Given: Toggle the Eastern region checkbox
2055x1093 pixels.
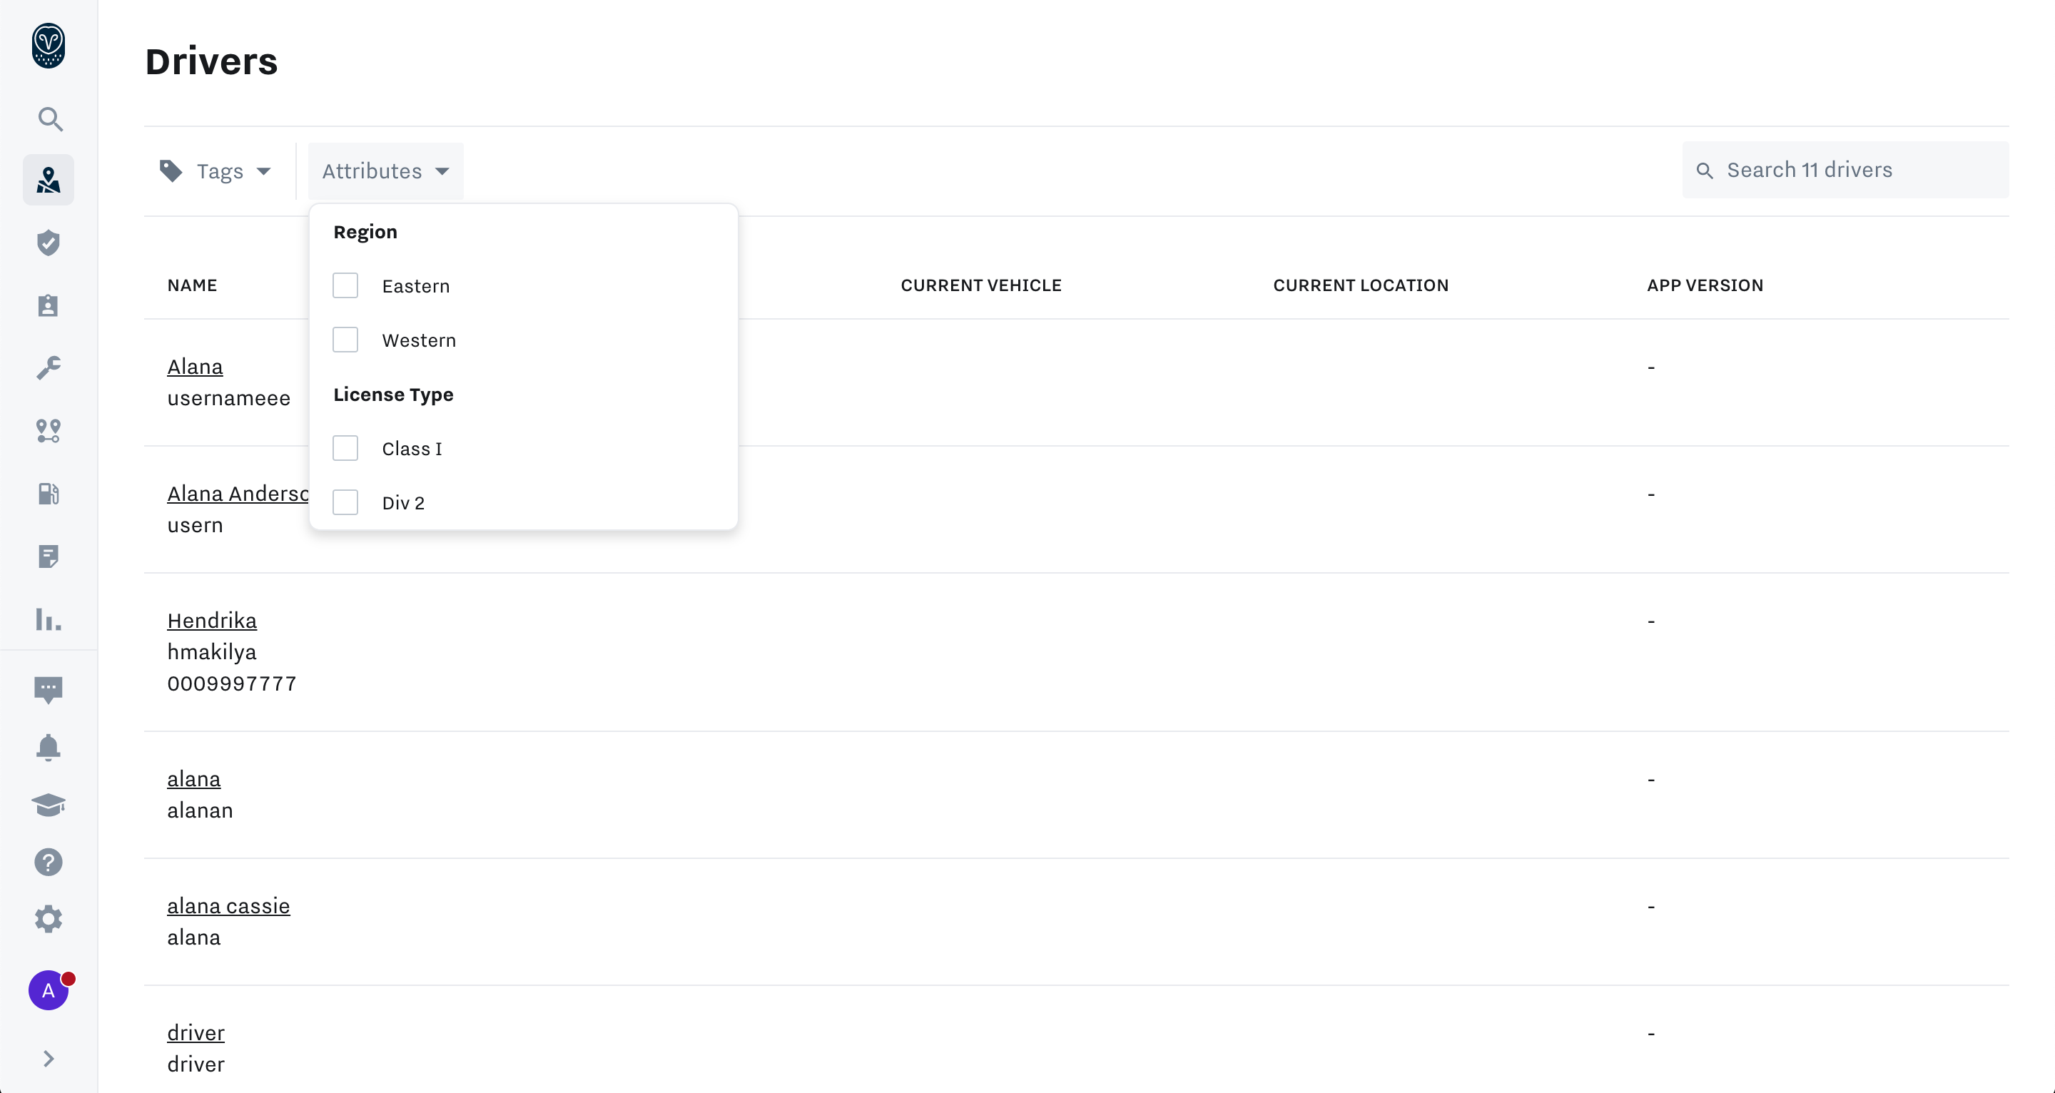Looking at the screenshot, I should 345,285.
